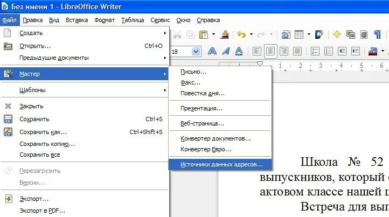The image size is (389, 217).
Task: Launch the Презентация… wizard
Action: (x=220, y=108)
